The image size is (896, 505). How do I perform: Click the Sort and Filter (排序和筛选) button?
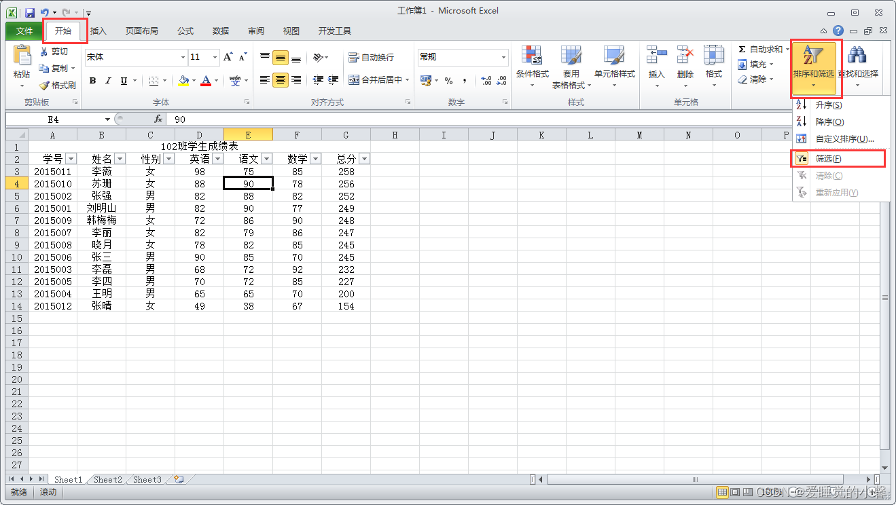[x=814, y=67]
